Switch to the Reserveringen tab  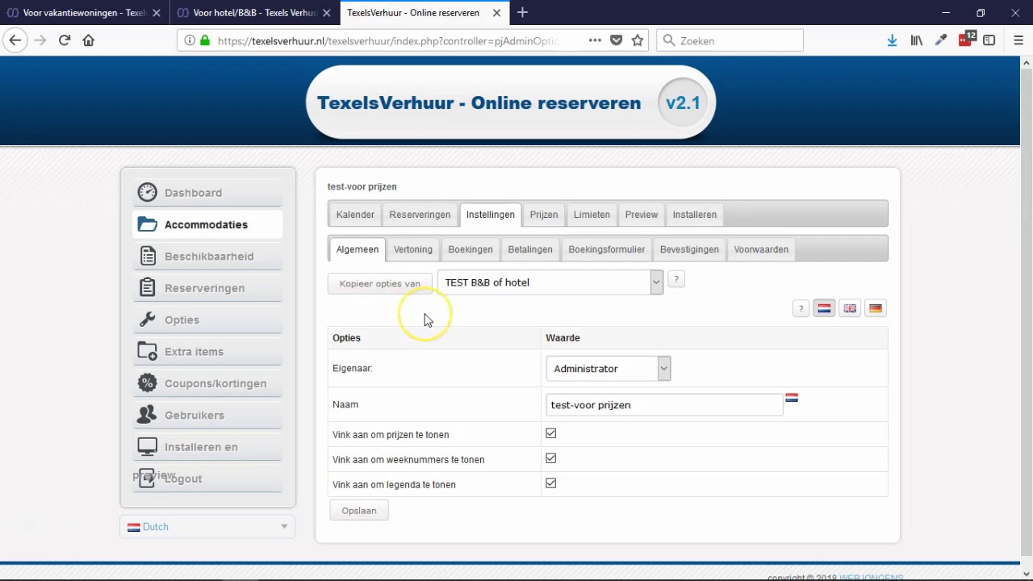pos(420,215)
